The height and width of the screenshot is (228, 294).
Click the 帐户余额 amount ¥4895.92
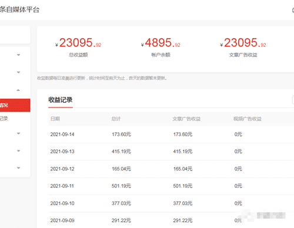click(x=161, y=43)
